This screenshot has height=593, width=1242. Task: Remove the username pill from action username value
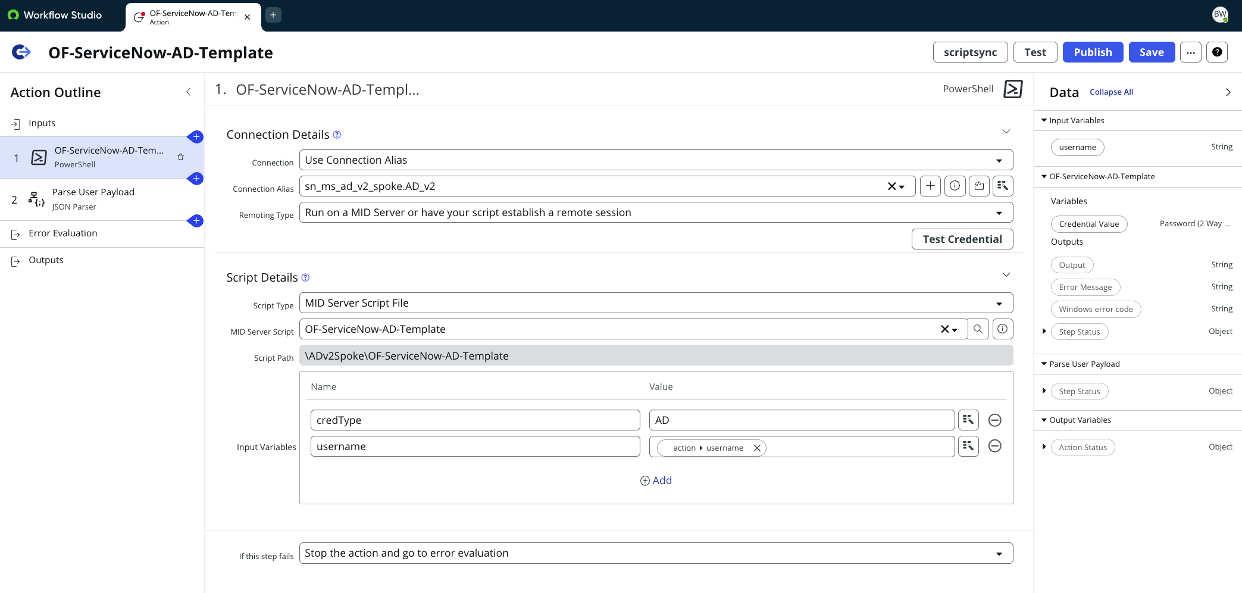(757, 447)
